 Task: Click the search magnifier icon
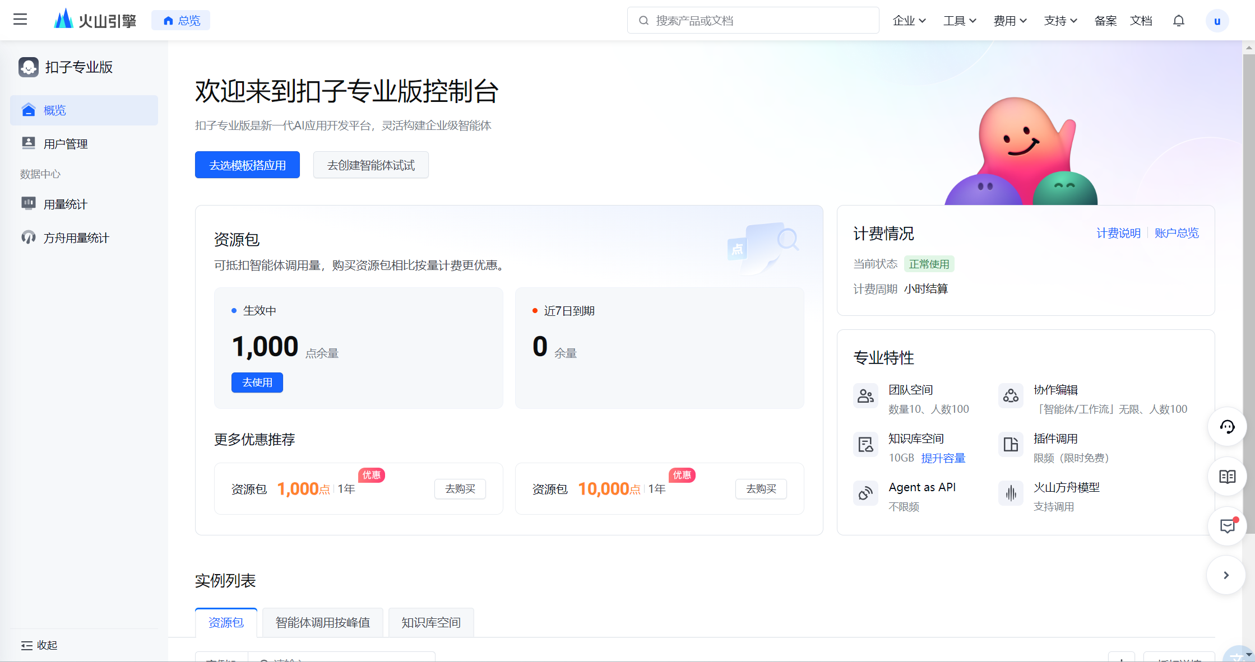[643, 20]
